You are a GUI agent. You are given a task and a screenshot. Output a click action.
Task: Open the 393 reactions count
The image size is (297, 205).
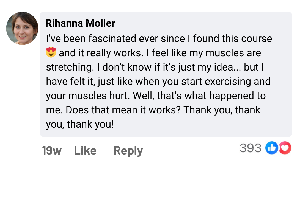point(251,148)
